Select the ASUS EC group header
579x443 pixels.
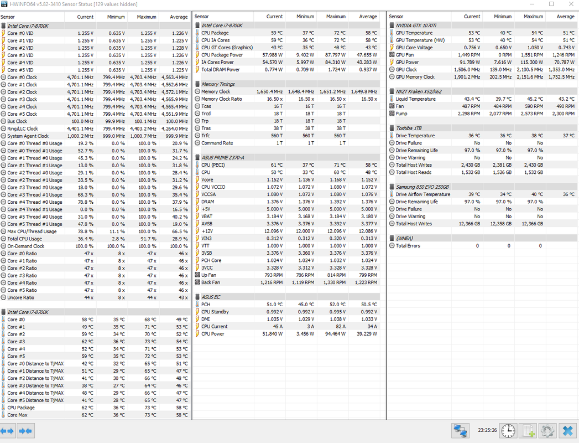(x=286, y=297)
